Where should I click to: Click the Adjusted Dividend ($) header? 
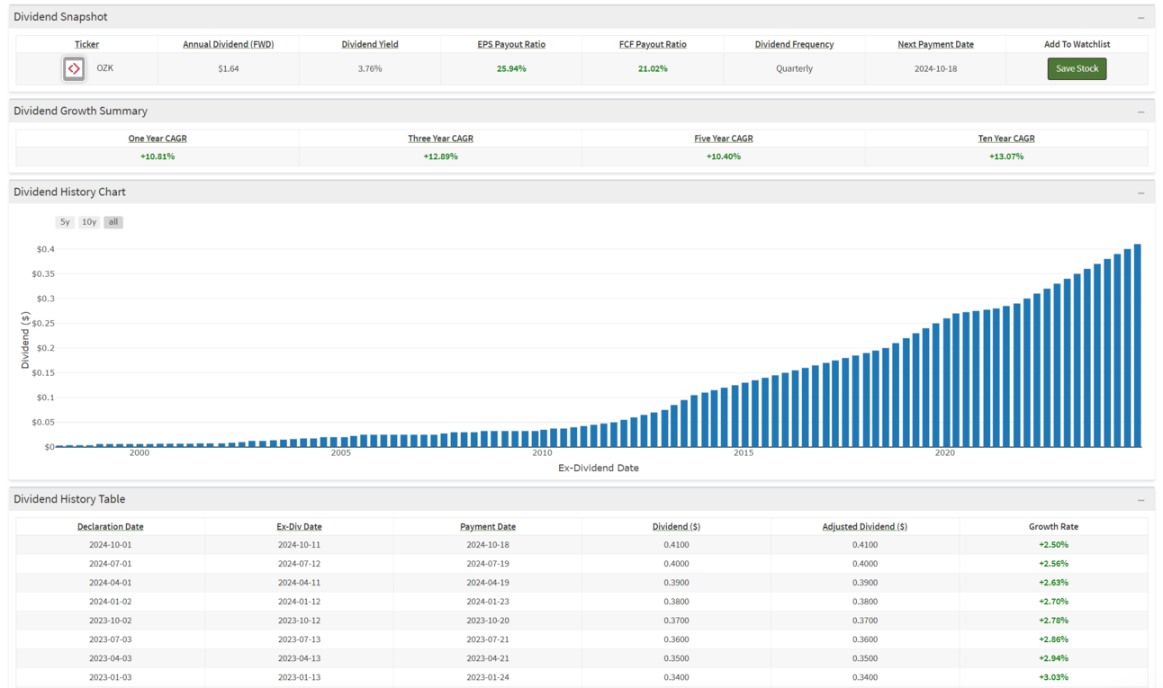pos(864,527)
